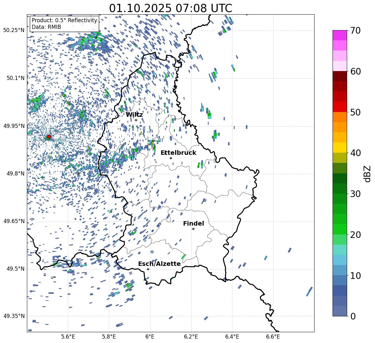This screenshot has width=375, height=343.
Task: Select the Ettelbruck city label
Action: click(x=178, y=153)
